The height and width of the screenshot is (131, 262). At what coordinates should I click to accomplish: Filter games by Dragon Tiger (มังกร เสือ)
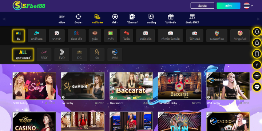point(76,36)
